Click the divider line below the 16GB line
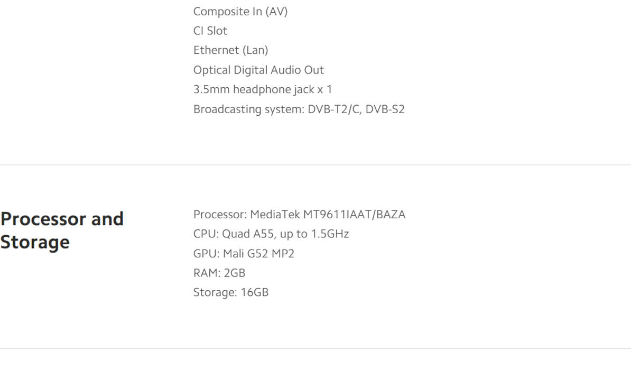This screenshot has height=370, width=631. coord(315,348)
